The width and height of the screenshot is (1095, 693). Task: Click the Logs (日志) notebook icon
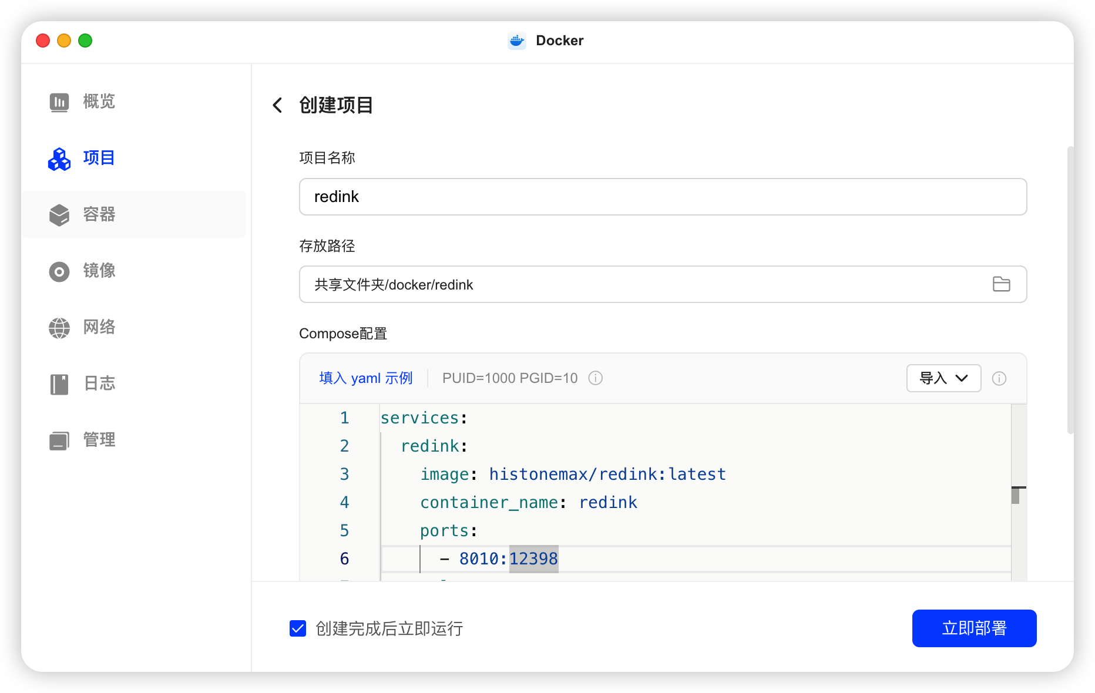[59, 384]
